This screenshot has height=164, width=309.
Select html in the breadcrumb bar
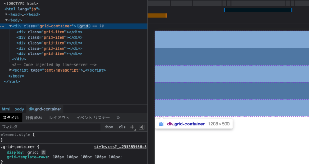tap(6, 109)
